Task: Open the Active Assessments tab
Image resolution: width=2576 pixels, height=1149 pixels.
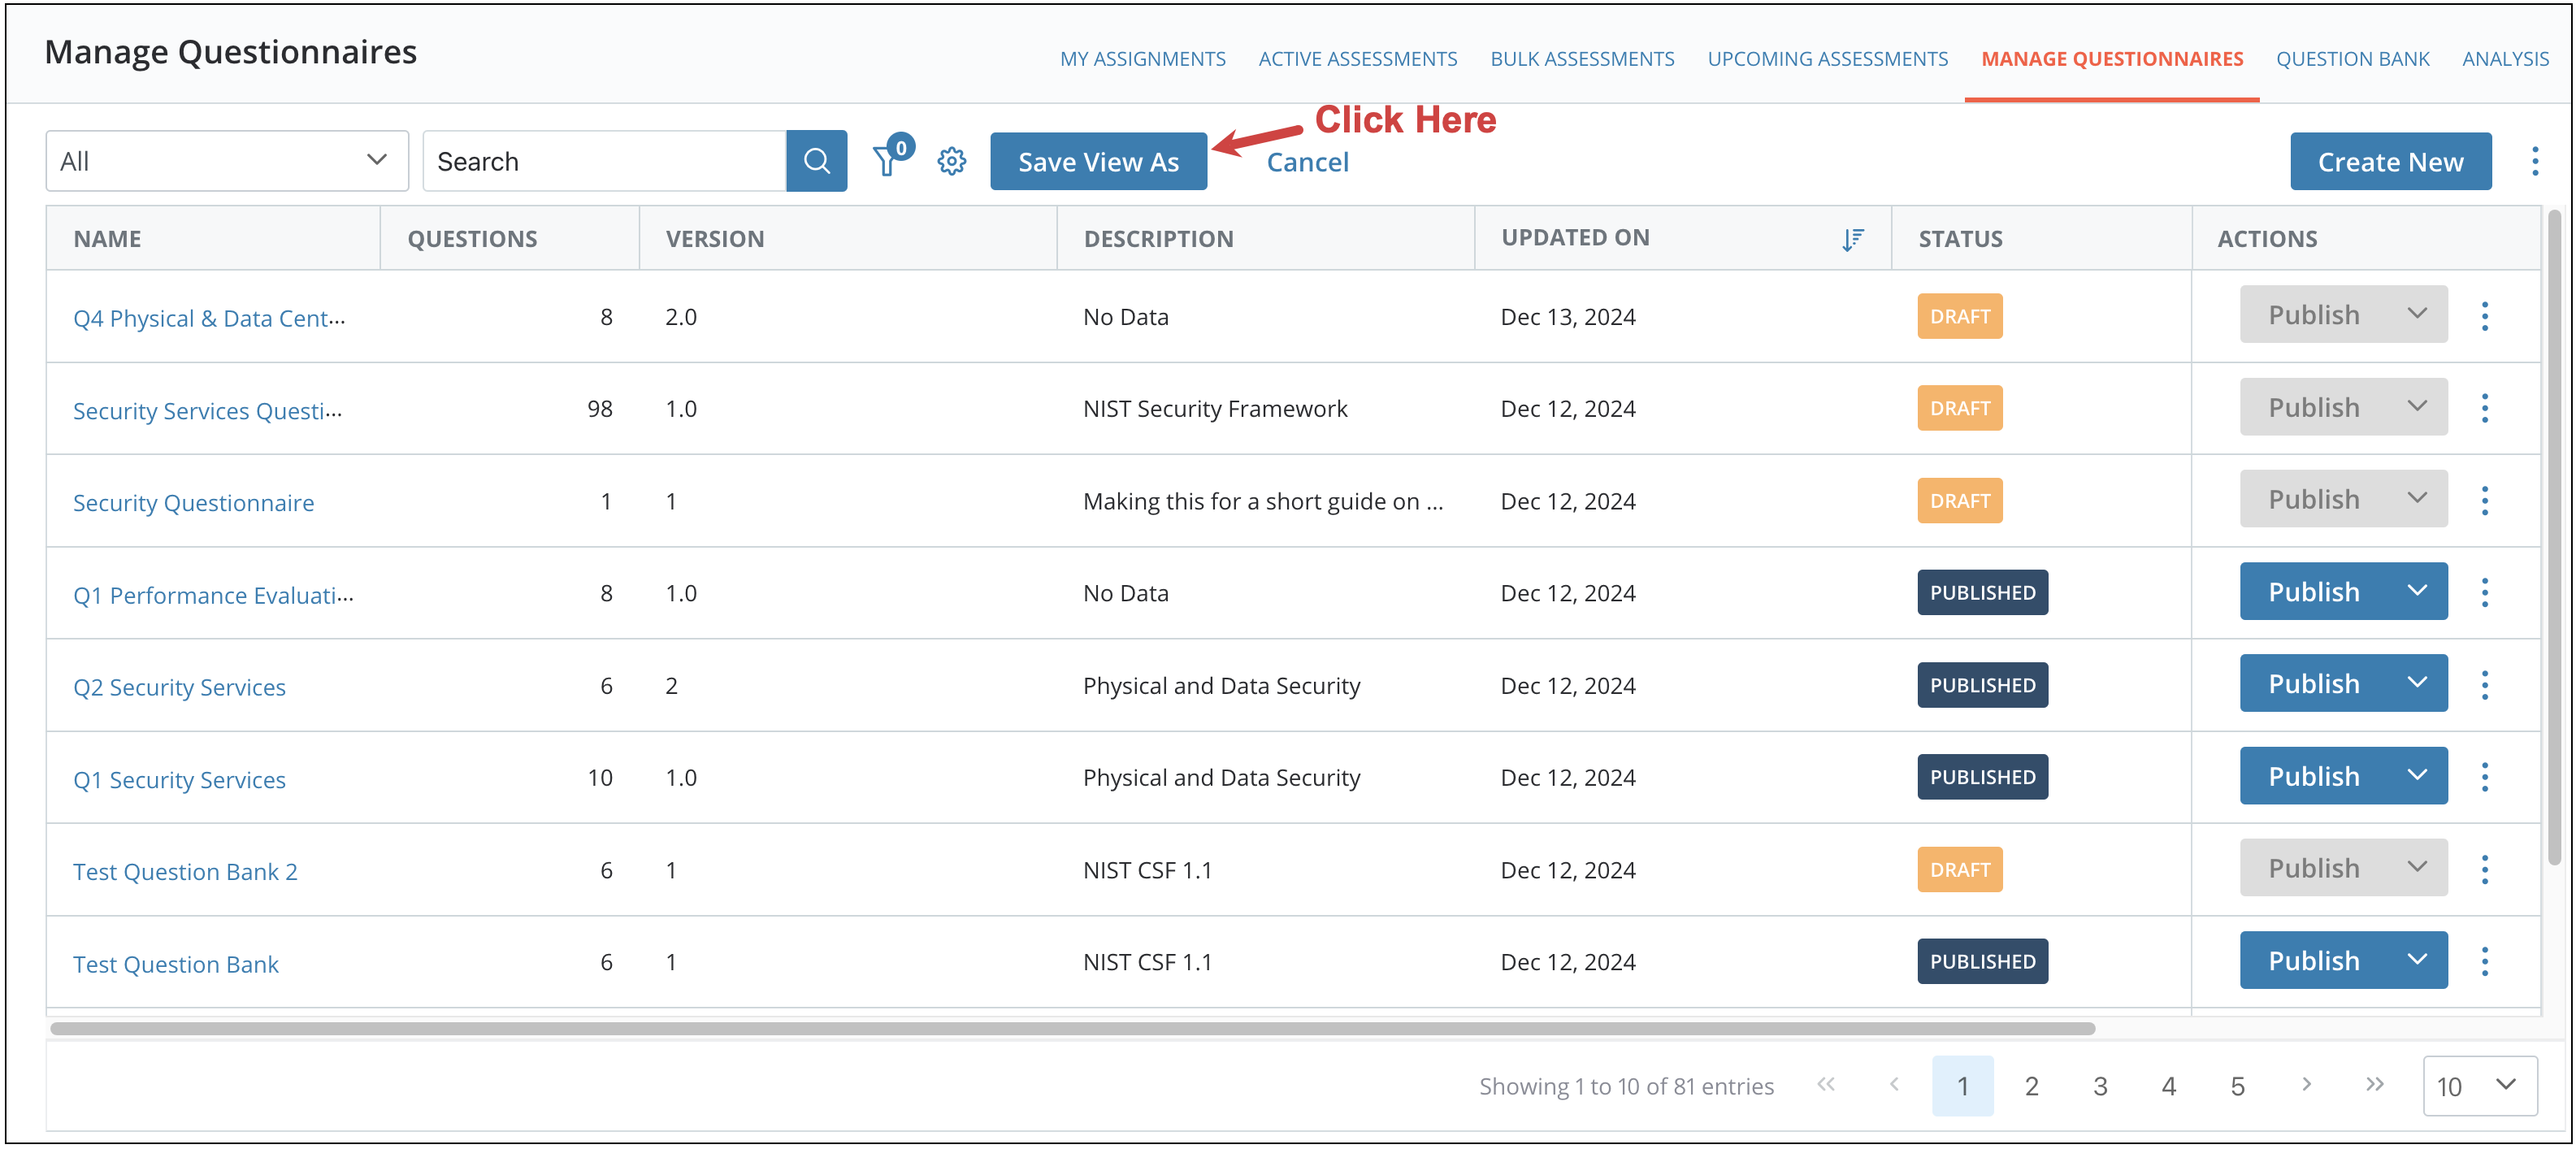Action: 1357,59
